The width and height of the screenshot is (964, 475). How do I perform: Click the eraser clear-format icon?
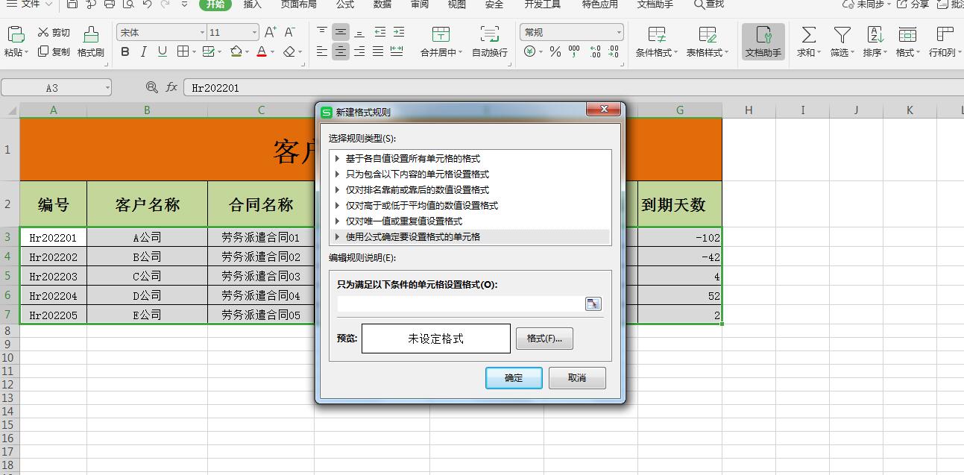tap(289, 51)
